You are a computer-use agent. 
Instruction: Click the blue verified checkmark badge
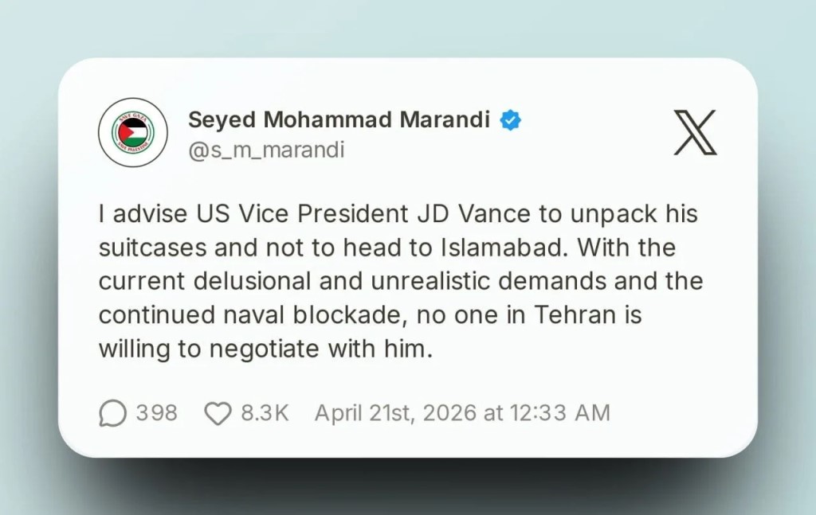[510, 120]
